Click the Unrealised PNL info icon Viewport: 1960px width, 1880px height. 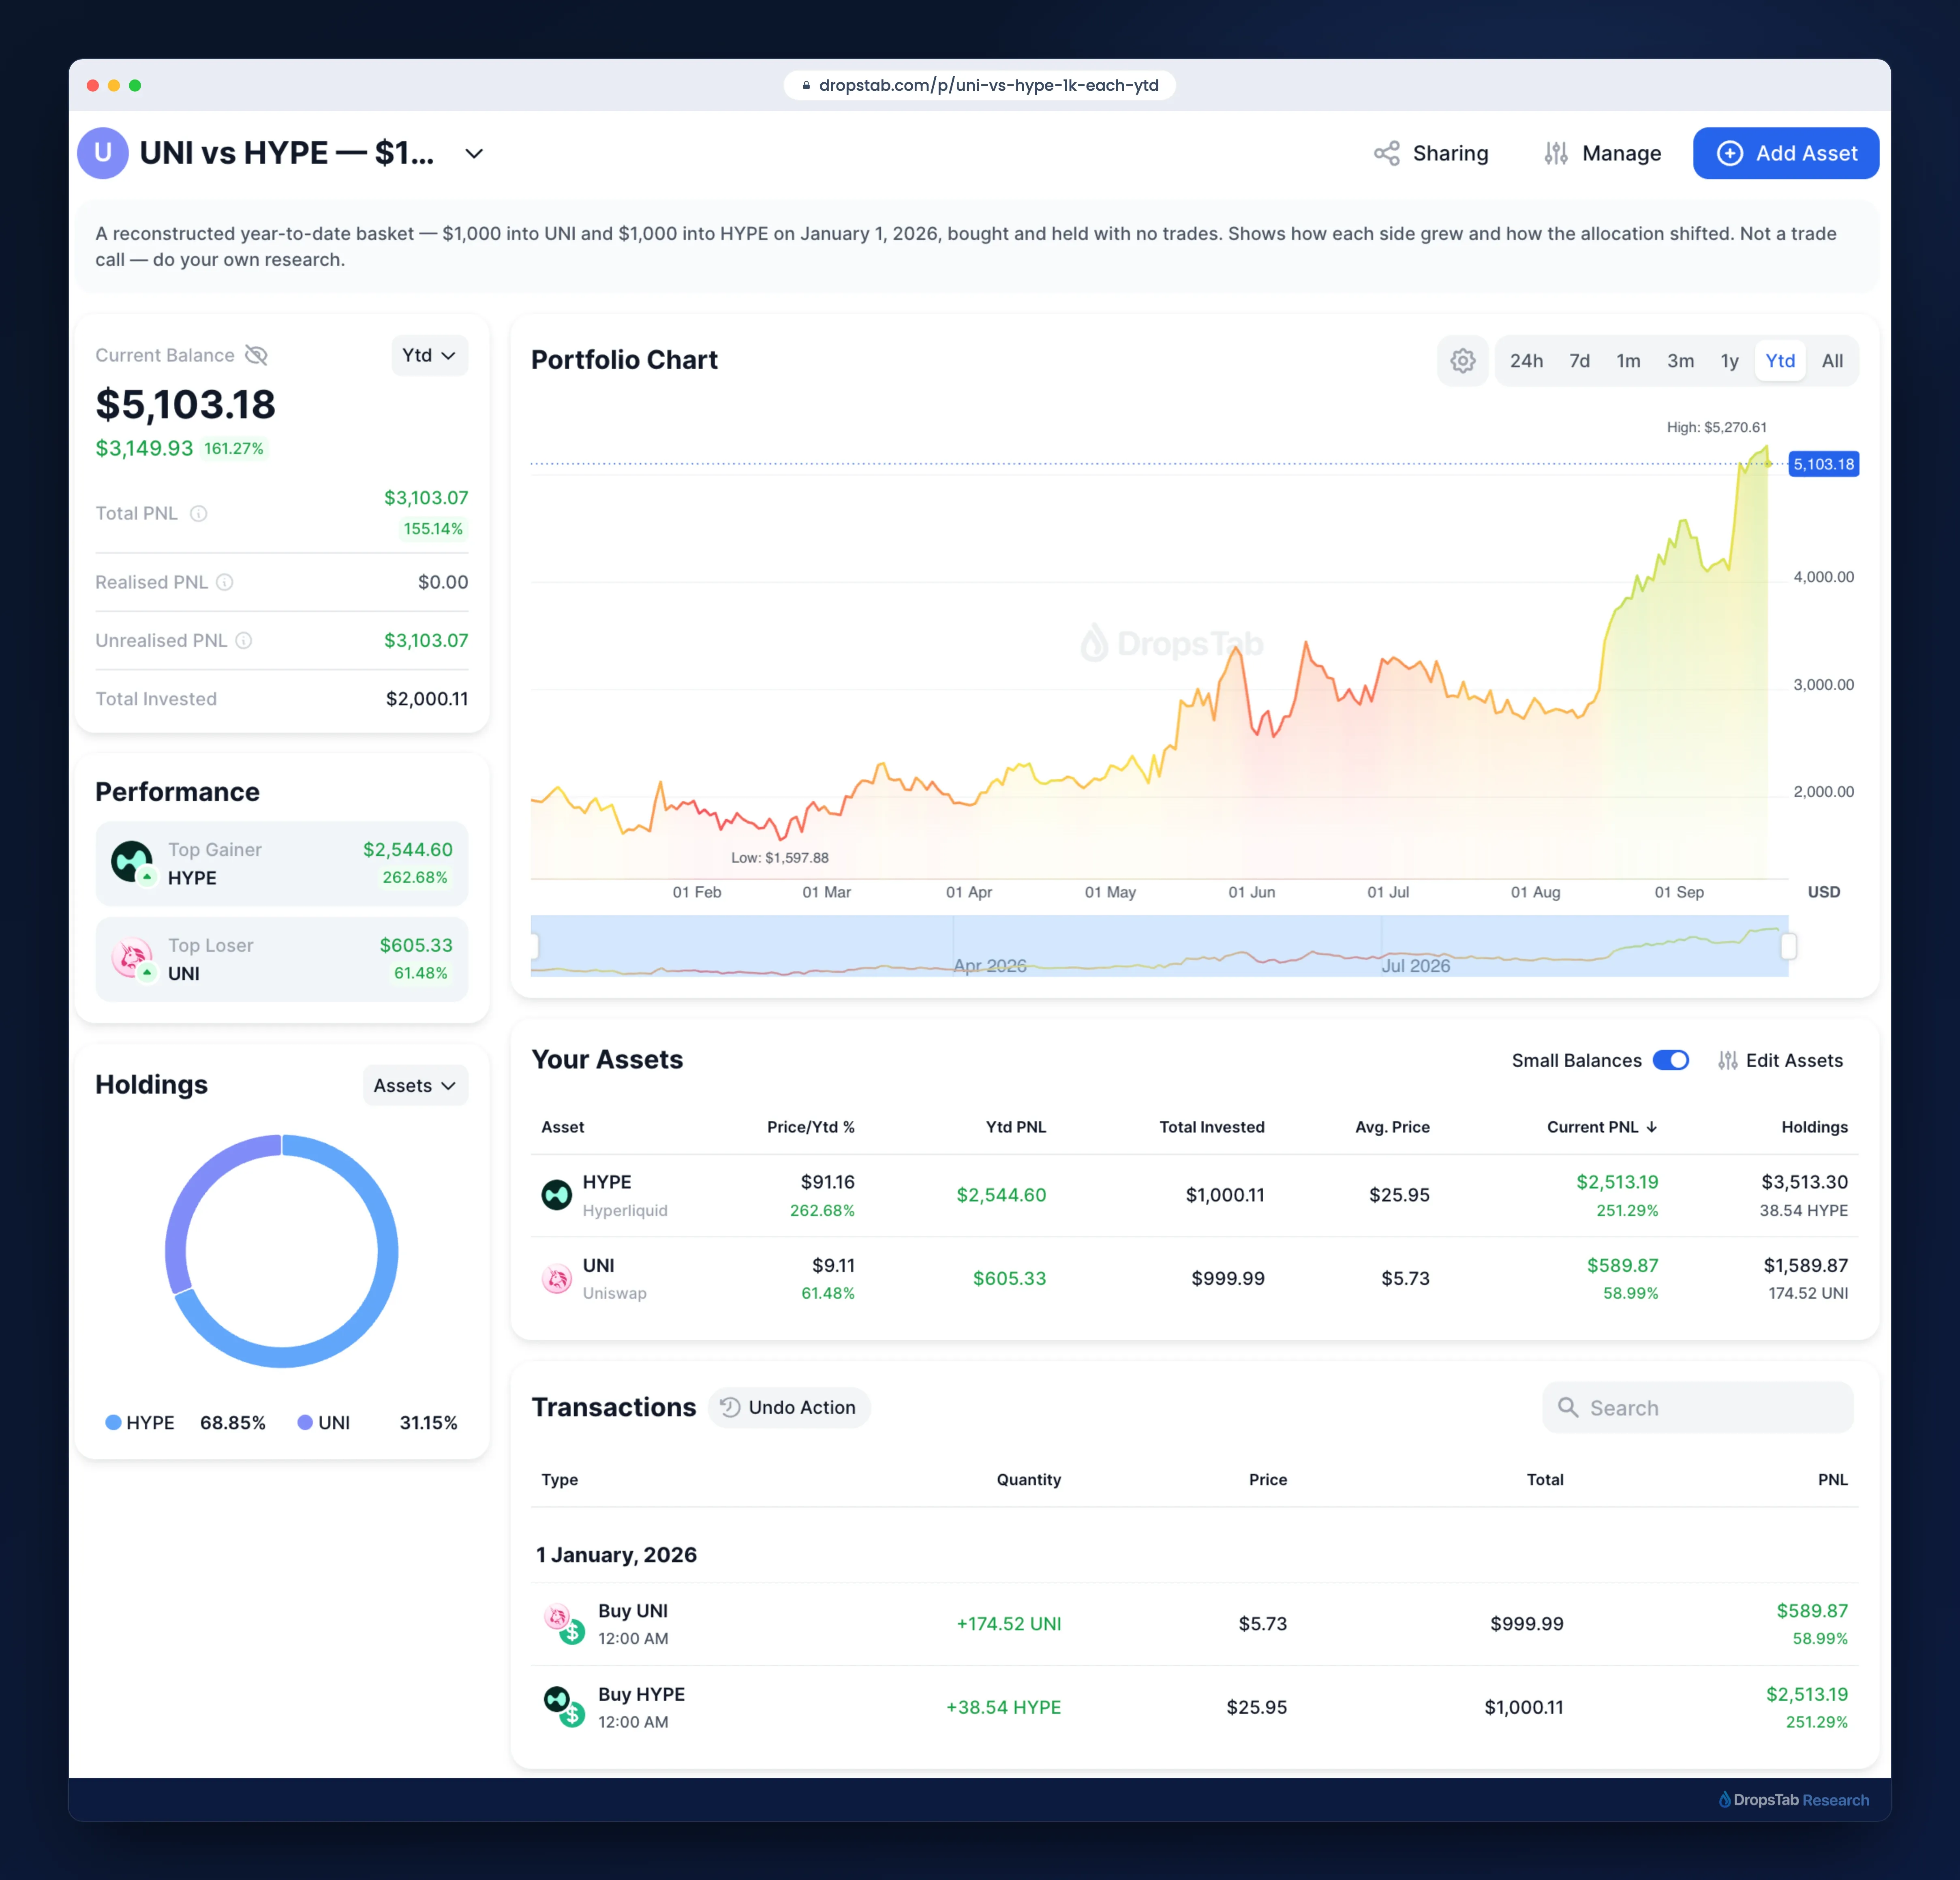click(x=244, y=640)
